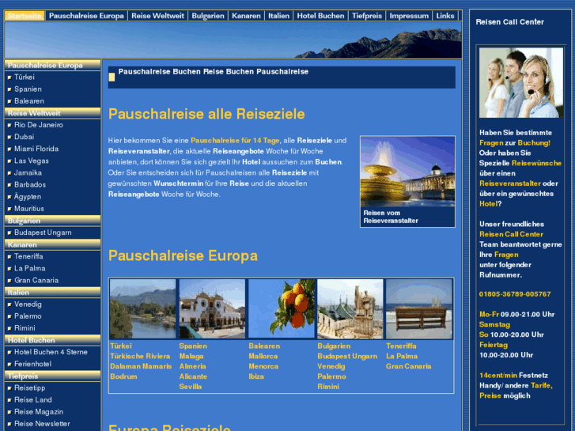This screenshot has width=575, height=431.
Task: Open Budapest Ungarn in the sidebar
Action: [43, 233]
